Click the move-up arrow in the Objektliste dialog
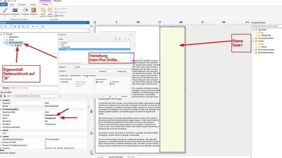 coord(125,39)
